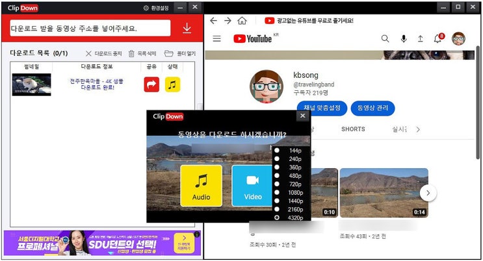Minimize the ClipDown window
483x261 pixels.
(181, 7)
